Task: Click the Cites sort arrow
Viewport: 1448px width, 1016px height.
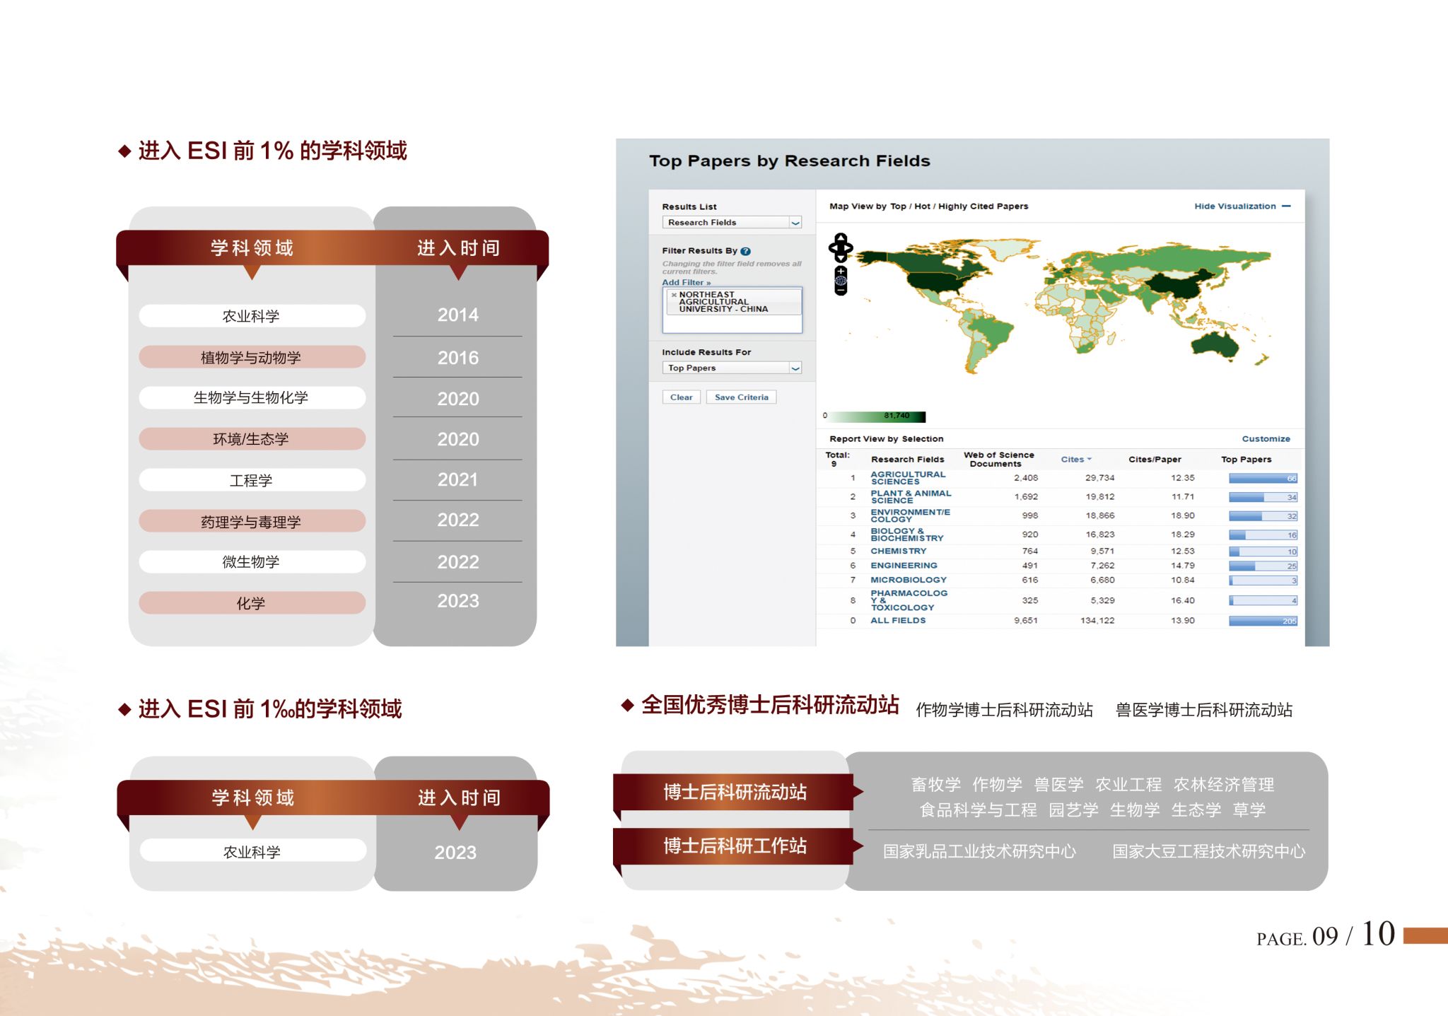Action: click(x=1090, y=459)
